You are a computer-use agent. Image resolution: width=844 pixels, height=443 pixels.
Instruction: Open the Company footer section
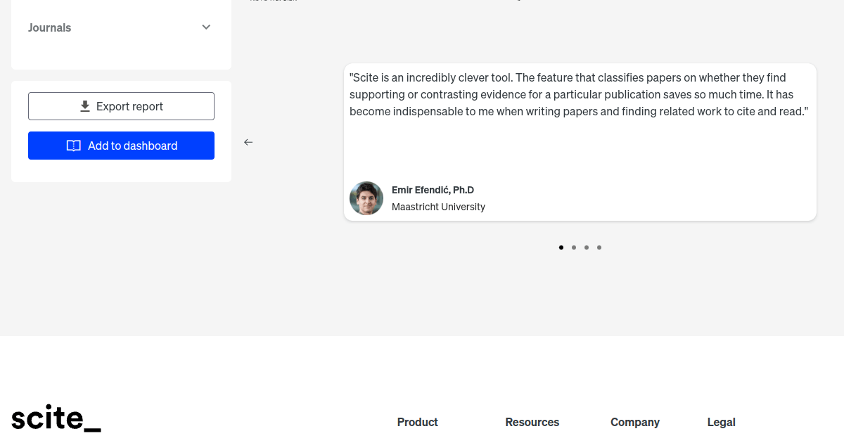click(635, 422)
